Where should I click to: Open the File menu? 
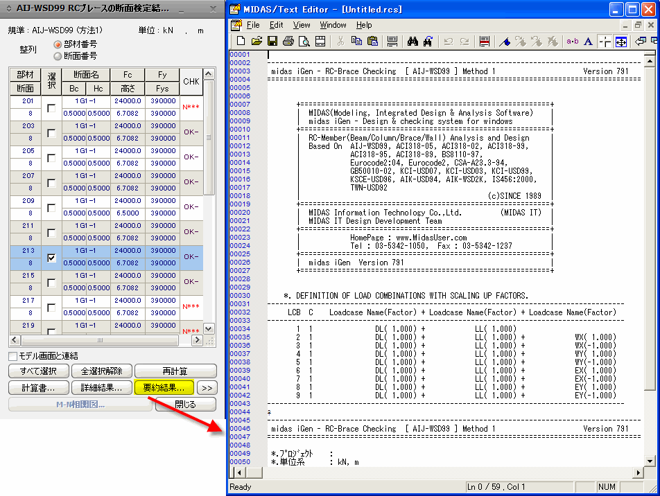pyautogui.click(x=253, y=25)
